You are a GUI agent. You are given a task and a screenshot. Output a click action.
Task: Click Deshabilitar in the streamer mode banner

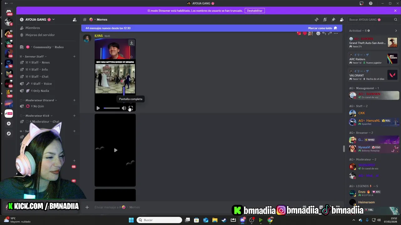(x=255, y=11)
